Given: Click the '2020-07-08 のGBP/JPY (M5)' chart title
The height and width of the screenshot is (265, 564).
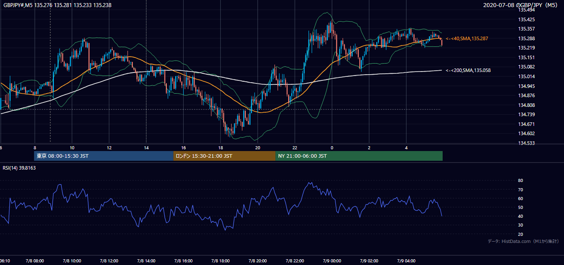Looking at the screenshot, I should (521, 5).
